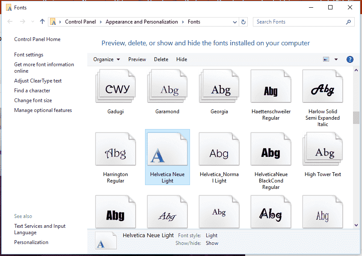Open the recent locations dropdown
This screenshot has height=256, width=362.
(33, 22)
